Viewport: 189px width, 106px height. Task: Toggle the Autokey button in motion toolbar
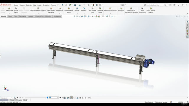(x=71, y=98)
